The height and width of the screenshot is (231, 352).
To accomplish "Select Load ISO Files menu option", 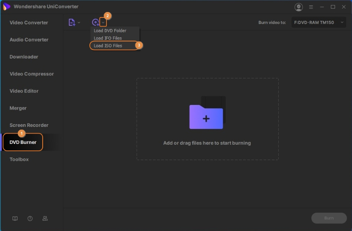I will click(x=108, y=46).
